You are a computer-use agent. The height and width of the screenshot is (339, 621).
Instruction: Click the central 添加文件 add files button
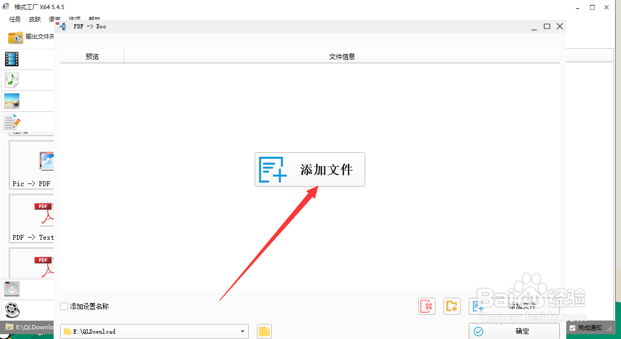(x=309, y=169)
